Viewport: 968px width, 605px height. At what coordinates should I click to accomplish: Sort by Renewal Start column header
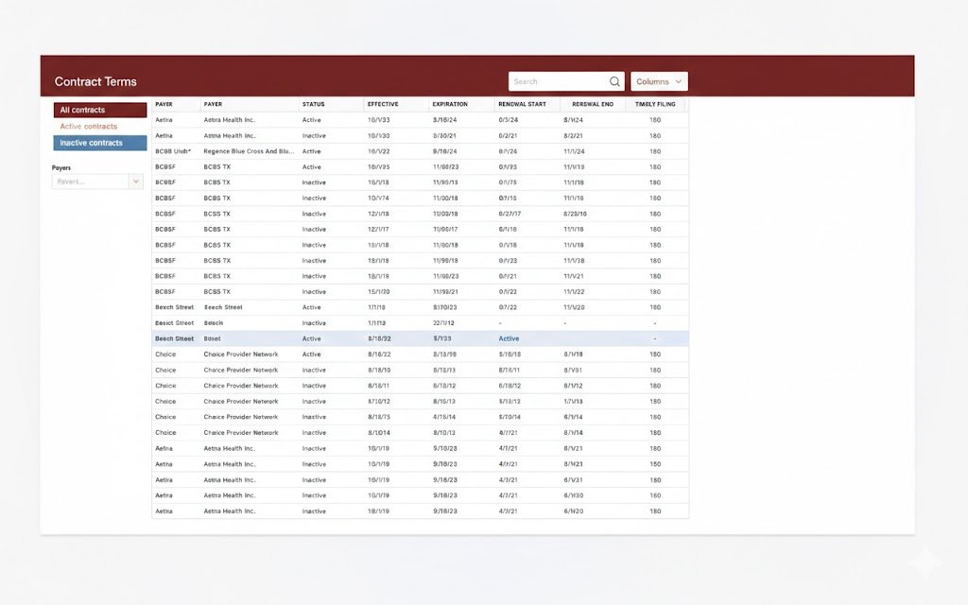522,104
